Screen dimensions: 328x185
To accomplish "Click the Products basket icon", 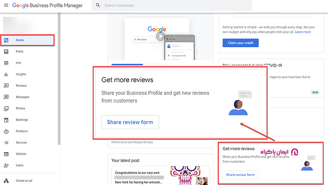I will [6, 131].
